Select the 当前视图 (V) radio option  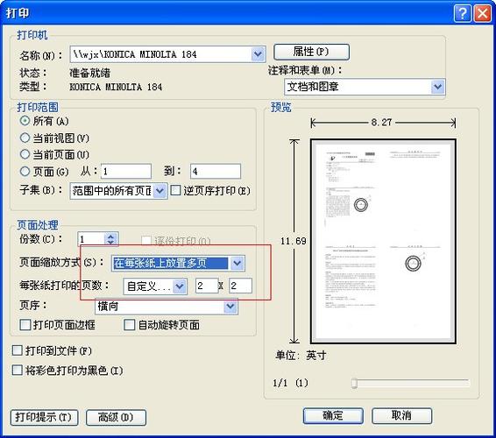coord(25,138)
